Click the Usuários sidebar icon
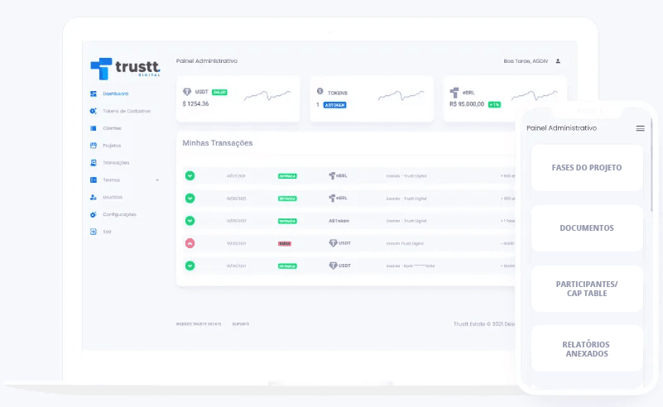 [x=94, y=198]
